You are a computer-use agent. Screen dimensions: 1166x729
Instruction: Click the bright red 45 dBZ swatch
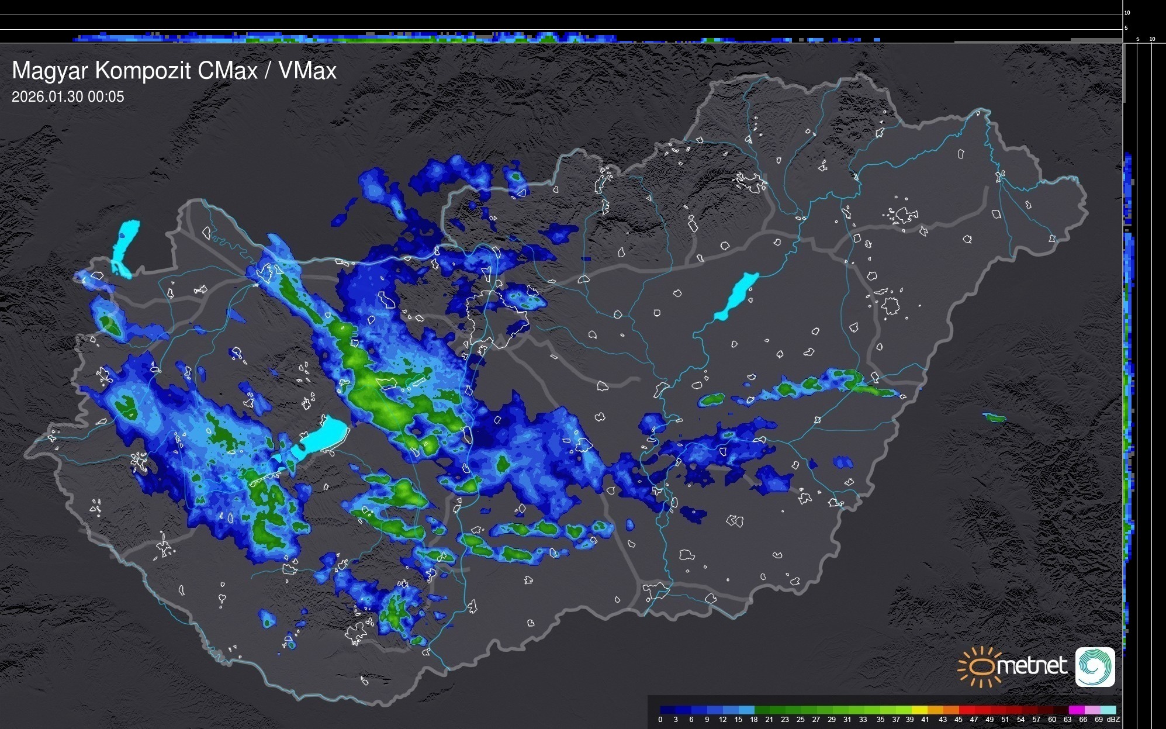tap(967, 710)
